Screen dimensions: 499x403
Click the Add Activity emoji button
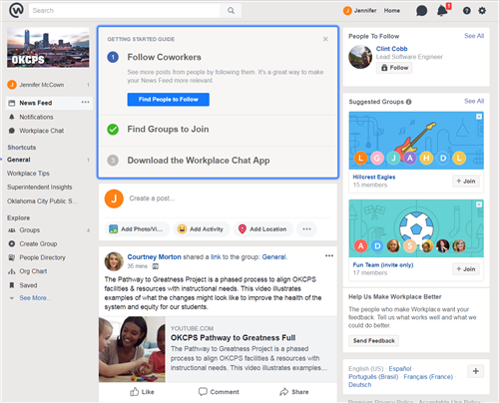[x=202, y=229]
